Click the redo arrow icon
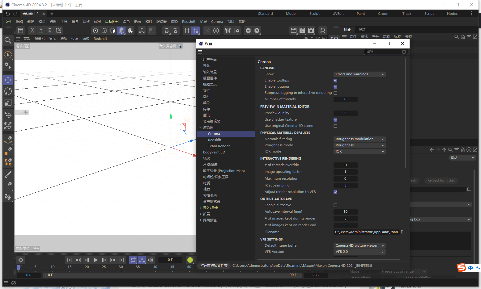Screen dimensions: 481x289 [x=15, y=14]
